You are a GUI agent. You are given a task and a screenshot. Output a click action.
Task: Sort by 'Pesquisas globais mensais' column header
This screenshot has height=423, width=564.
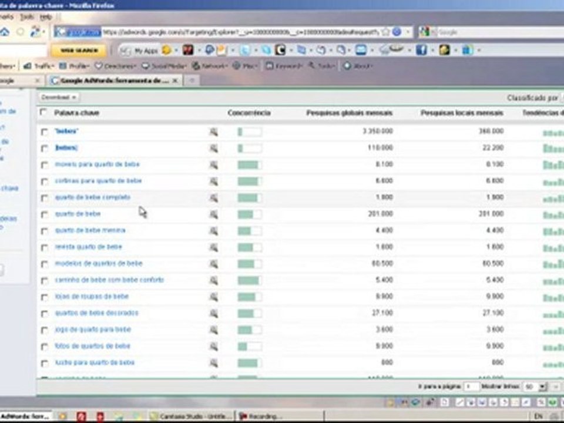pyautogui.click(x=349, y=113)
